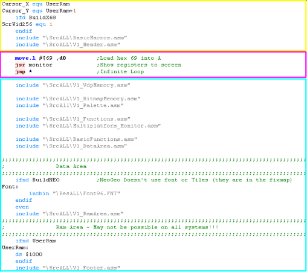The height and width of the screenshot is (272, 307).
Task: Click the 'ifnd BuildNEO' directive
Action: click(37, 180)
